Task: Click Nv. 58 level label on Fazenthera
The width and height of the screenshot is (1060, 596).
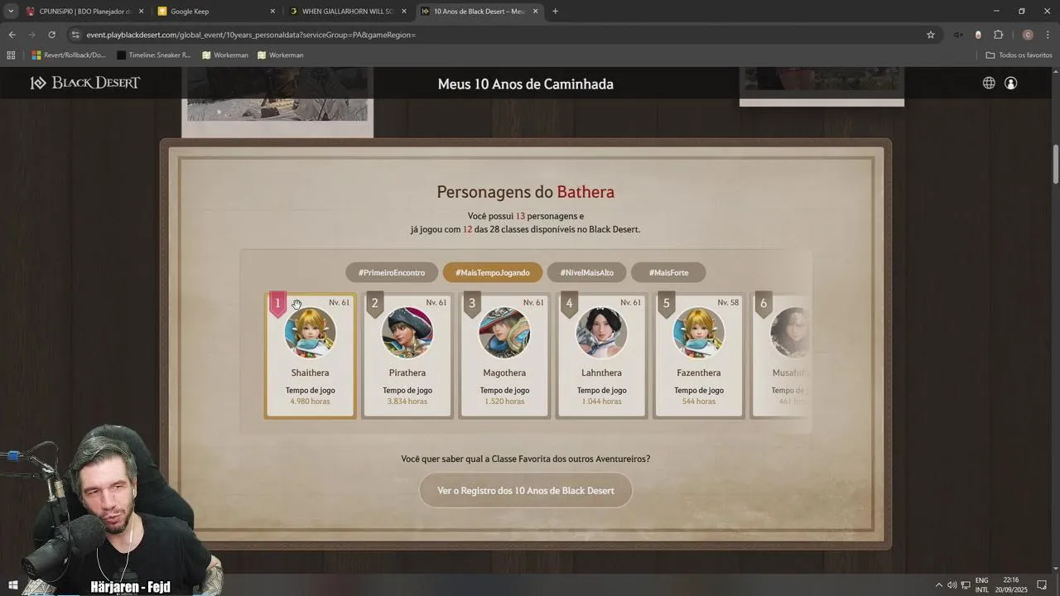Action: pyautogui.click(x=728, y=302)
